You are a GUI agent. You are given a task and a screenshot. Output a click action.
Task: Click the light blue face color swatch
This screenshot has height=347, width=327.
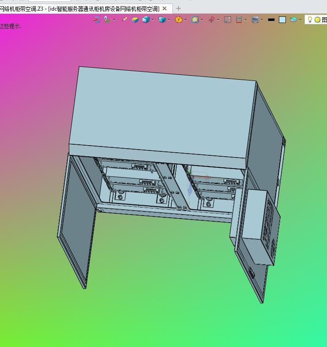point(282,19)
